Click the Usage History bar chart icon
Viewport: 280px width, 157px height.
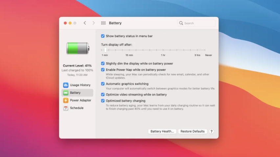pos(66,85)
